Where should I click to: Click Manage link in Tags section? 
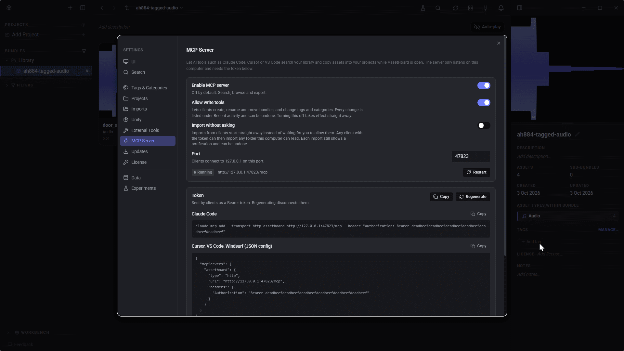coord(608,230)
